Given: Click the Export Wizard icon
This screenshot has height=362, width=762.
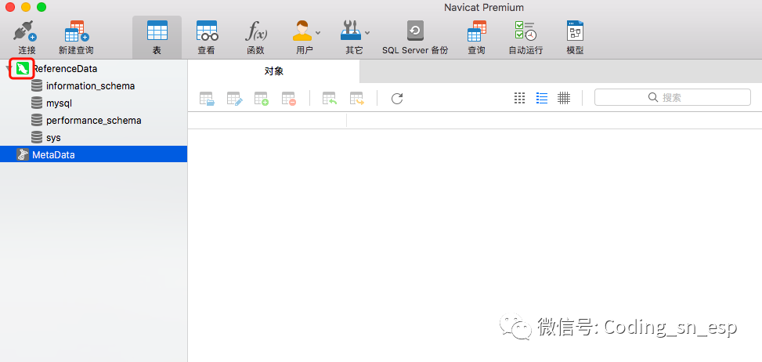Looking at the screenshot, I should click(x=356, y=99).
